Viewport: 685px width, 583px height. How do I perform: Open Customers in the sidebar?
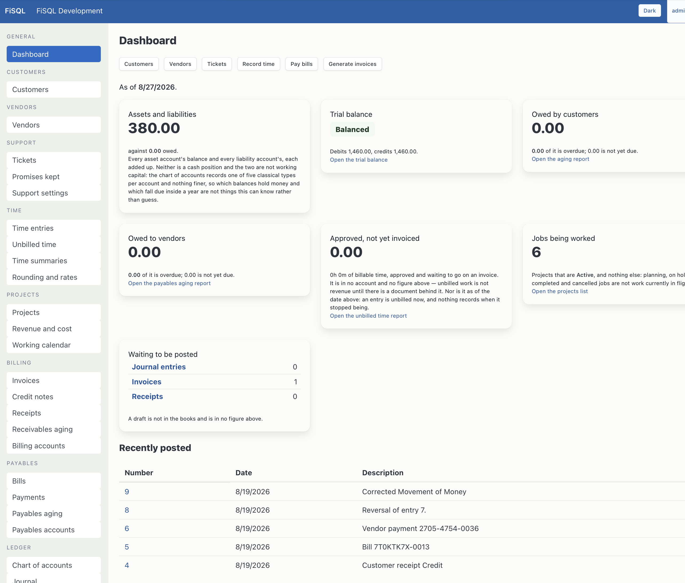[x=54, y=90]
